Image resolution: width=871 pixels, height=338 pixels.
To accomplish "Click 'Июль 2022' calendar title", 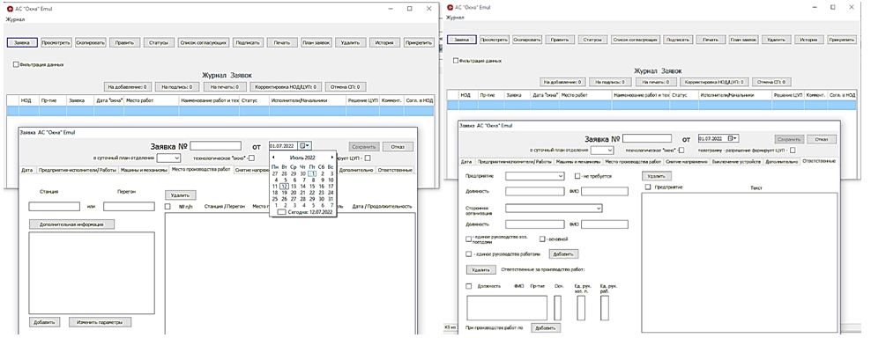I will click(302, 158).
